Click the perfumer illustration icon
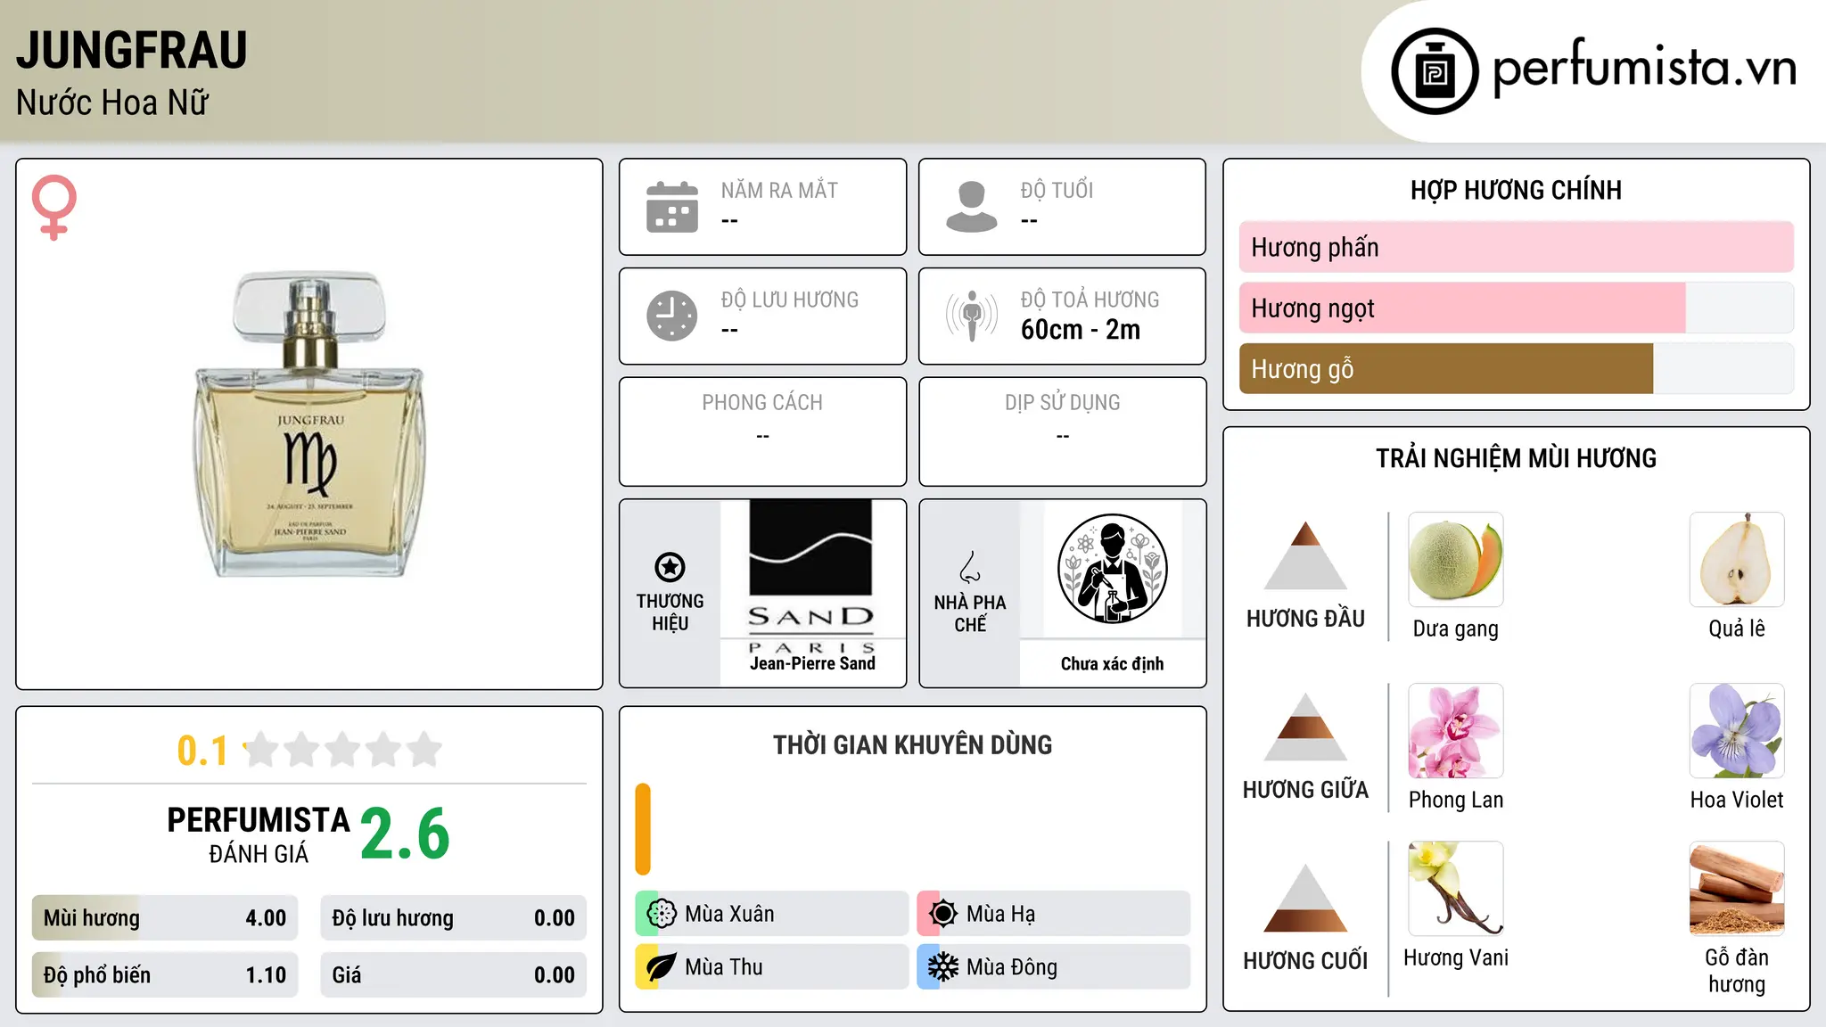 coord(1112,569)
